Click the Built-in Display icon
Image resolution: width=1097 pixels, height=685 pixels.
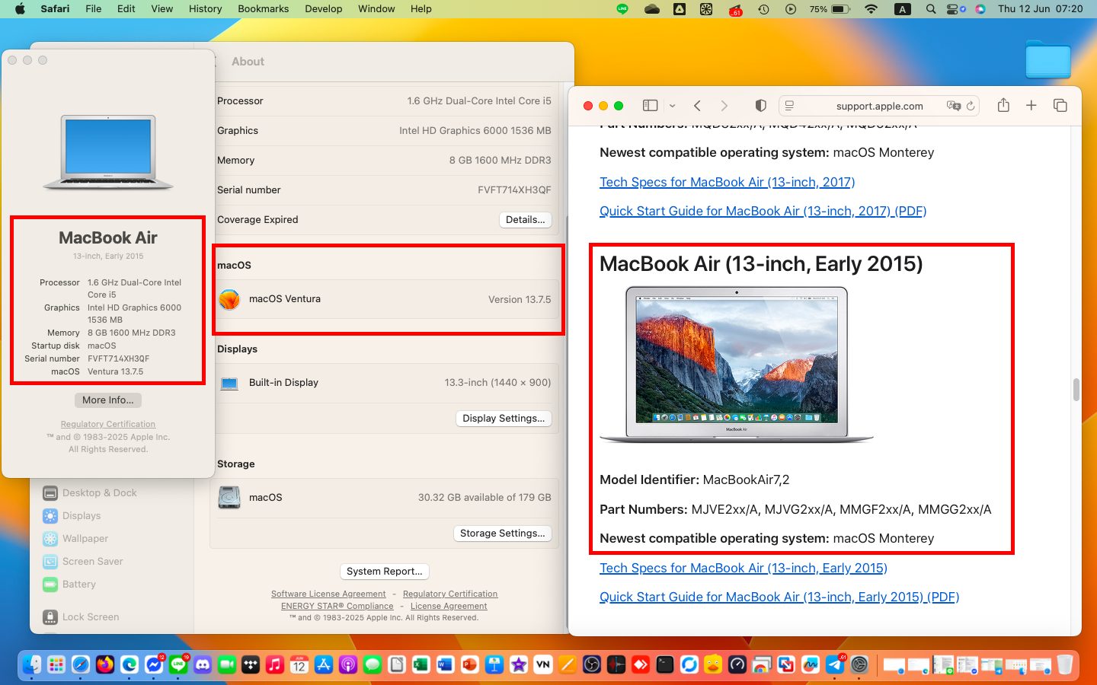click(x=229, y=383)
